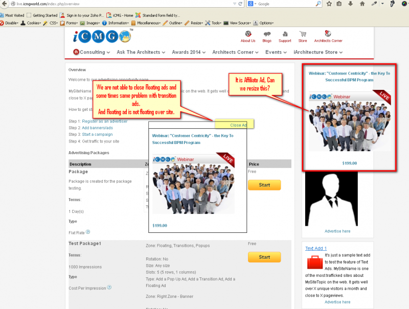The image size is (409, 309).
Task: Open the iCMG - Home bookmark
Action: (120, 15)
